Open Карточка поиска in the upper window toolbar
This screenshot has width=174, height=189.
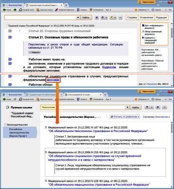(x=44, y=10)
